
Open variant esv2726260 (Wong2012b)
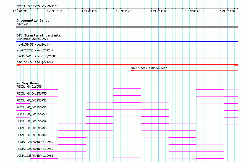click(x=149, y=68)
